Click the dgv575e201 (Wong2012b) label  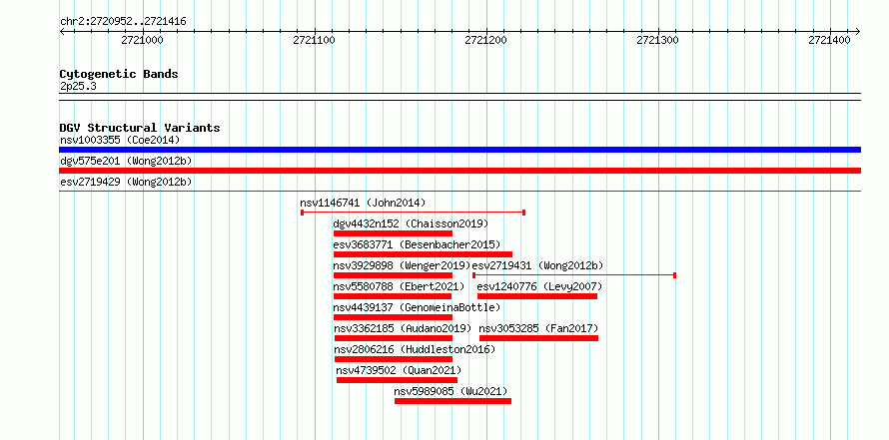pos(126,161)
